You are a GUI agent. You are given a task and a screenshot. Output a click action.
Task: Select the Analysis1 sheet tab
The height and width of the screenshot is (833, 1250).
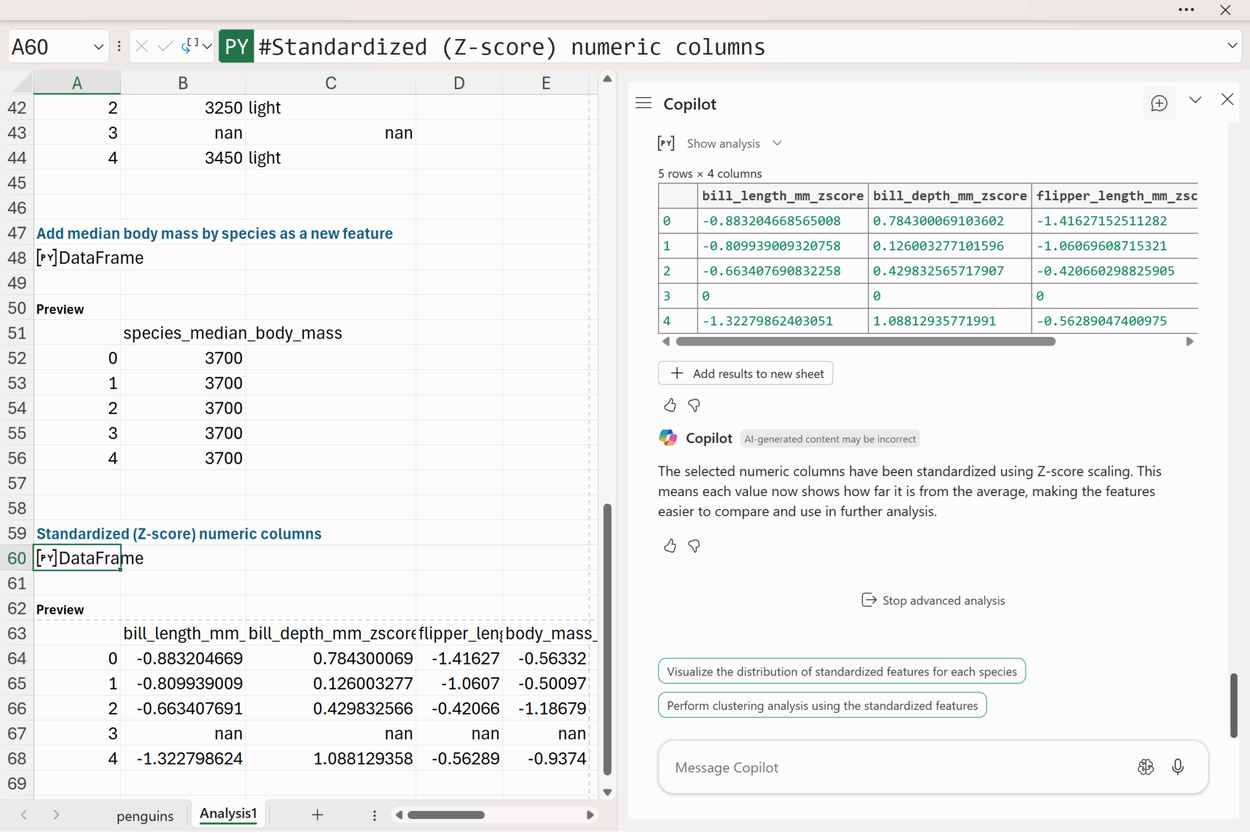click(x=228, y=813)
